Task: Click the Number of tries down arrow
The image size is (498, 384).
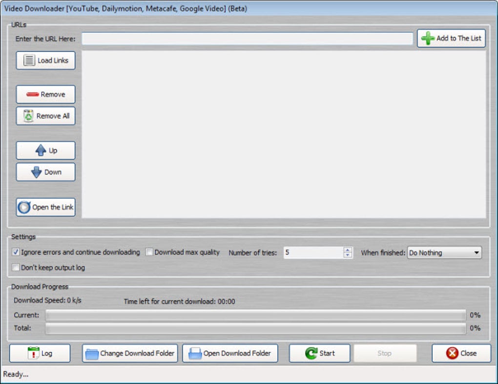Action: tap(347, 255)
